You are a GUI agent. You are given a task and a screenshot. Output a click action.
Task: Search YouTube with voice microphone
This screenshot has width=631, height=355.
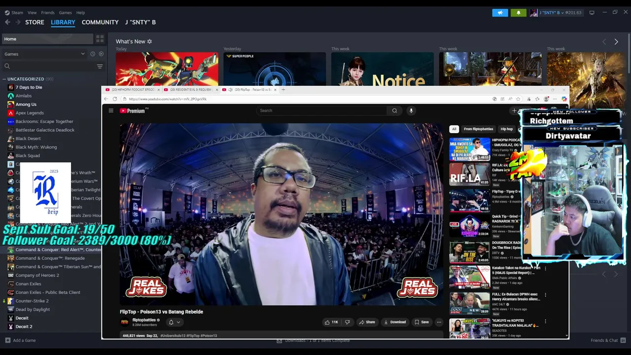pyautogui.click(x=411, y=110)
